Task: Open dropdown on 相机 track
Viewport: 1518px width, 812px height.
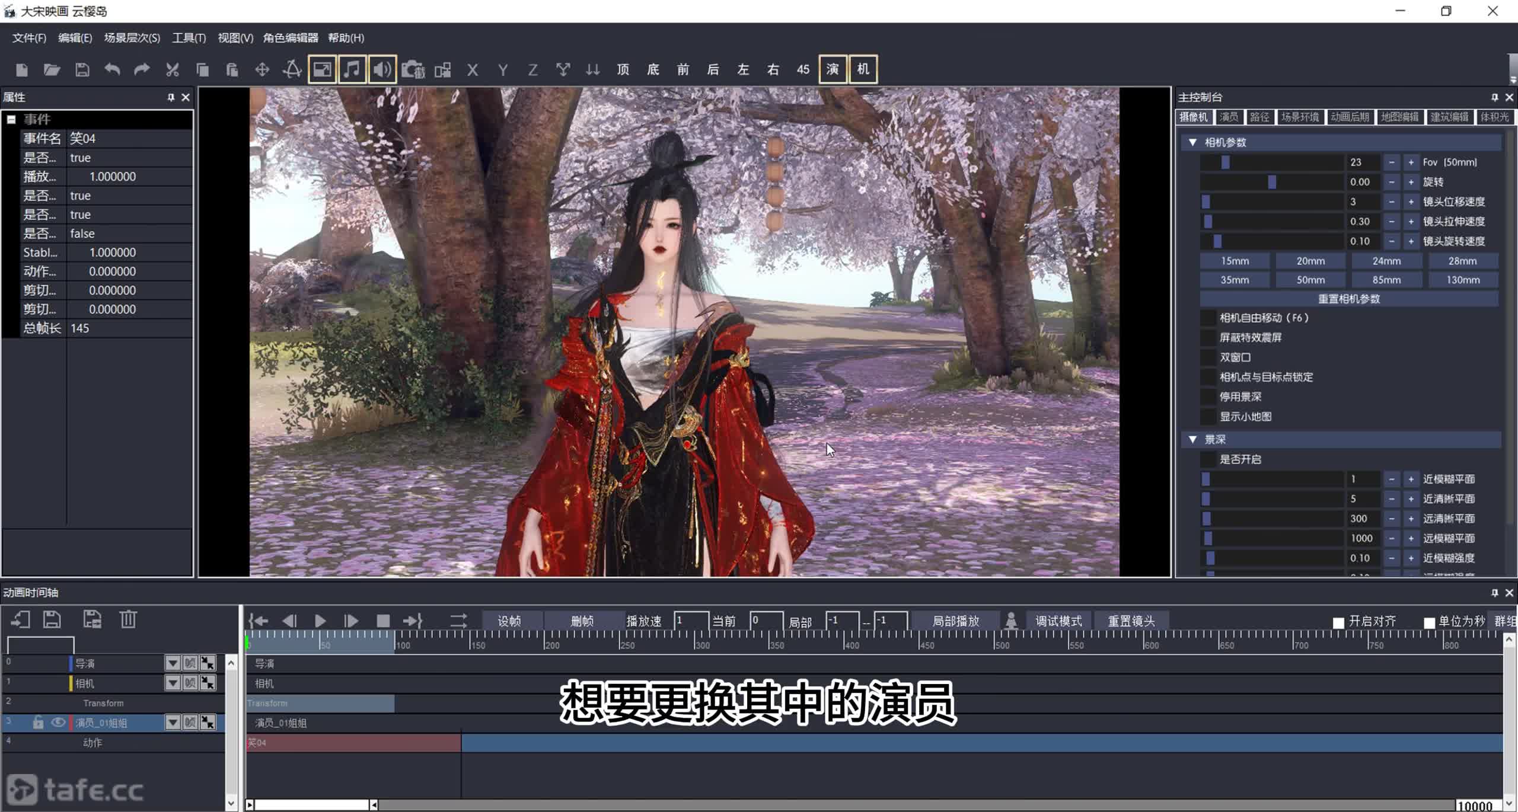Action: pos(173,683)
